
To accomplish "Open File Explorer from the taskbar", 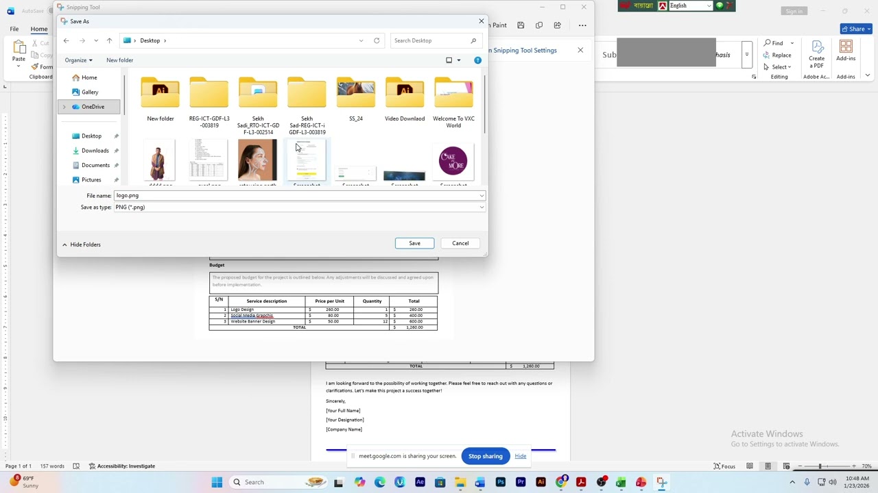I will 460,482.
